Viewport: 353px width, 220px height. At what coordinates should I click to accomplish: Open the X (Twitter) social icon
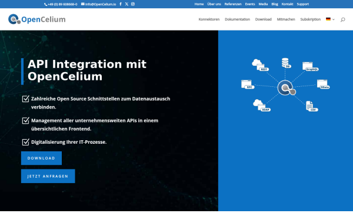pos(126,4)
